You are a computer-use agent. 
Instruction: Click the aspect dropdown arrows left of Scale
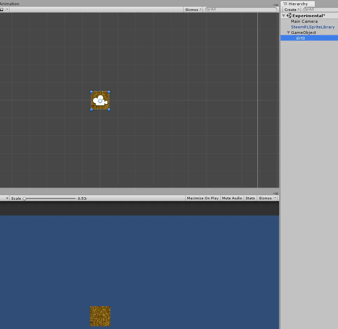click(7, 198)
